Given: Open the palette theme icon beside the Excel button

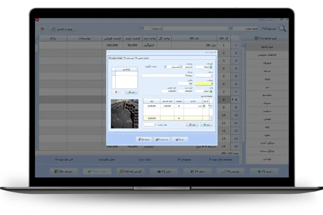Looking at the screenshot, I should [x=42, y=29].
